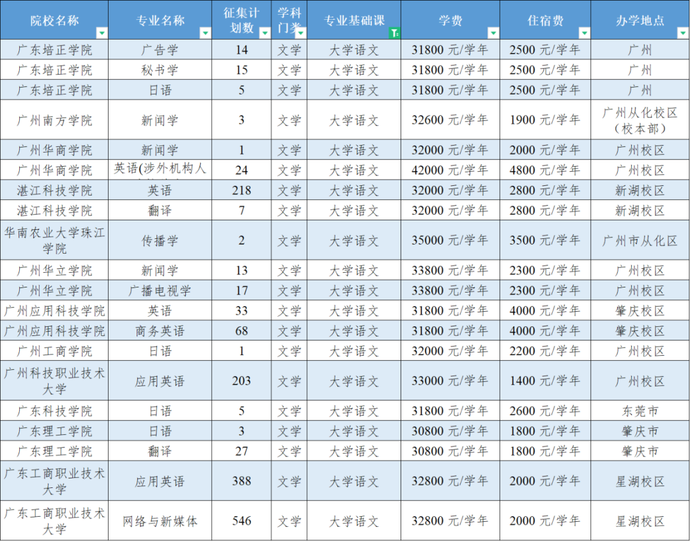
Task: Click the plan count cell 24
Action: pos(241,170)
